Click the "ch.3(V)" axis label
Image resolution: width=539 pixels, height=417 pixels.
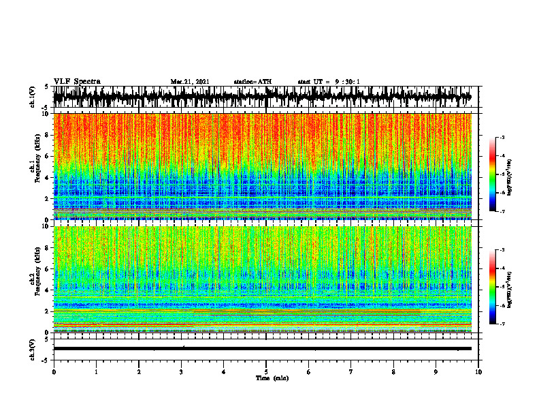pos(33,350)
